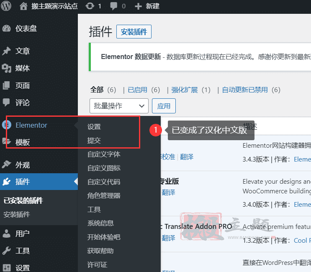Click the plus icon for 新建
The image size is (311, 272).
(x=138, y=6)
